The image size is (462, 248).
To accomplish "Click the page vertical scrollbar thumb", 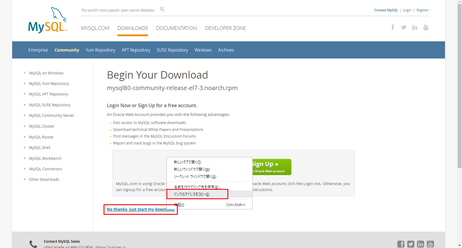I will tap(460, 86).
